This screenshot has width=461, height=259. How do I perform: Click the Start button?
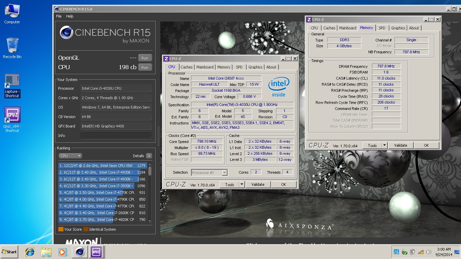(9, 252)
